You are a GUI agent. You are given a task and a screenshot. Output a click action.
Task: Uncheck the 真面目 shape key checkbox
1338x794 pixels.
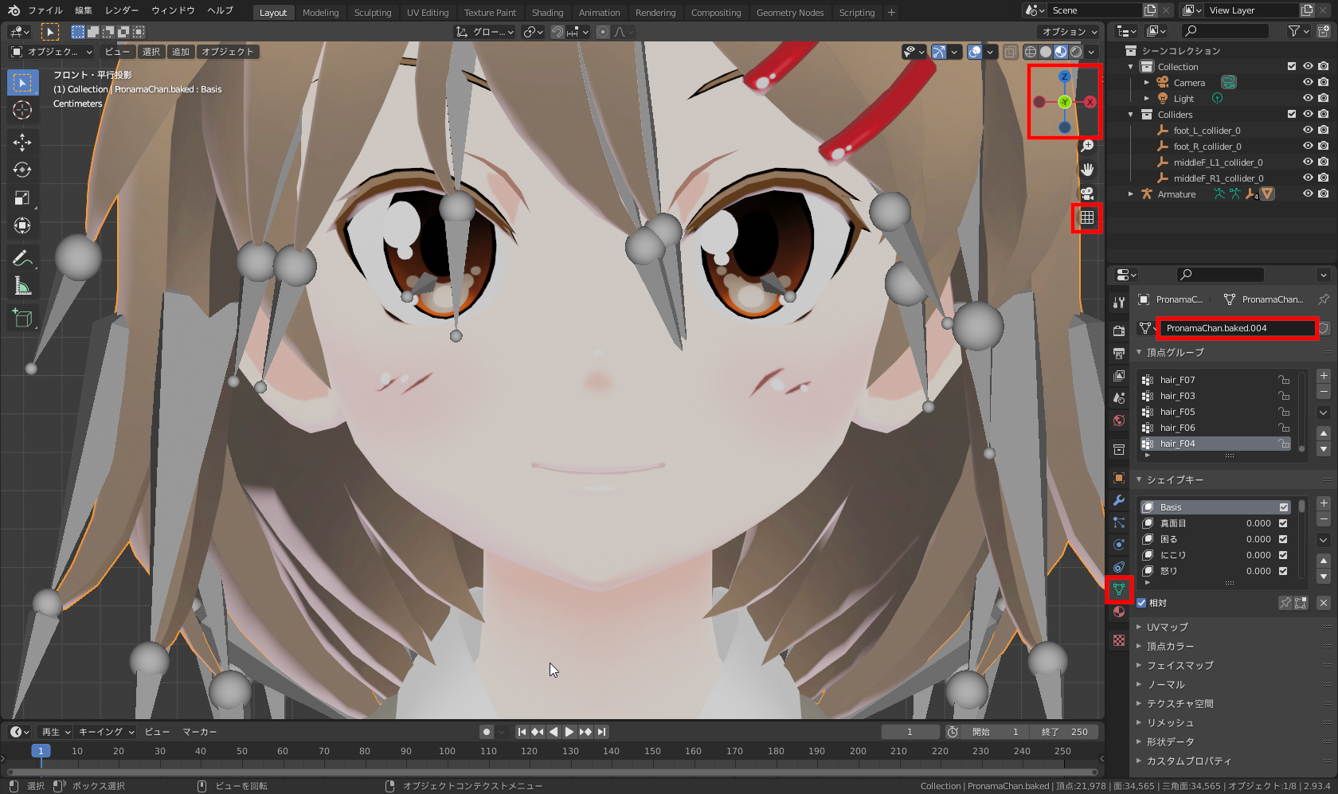[x=1283, y=523]
